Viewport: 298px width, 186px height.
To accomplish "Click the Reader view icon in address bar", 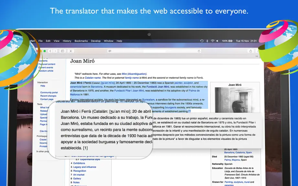I will click(x=110, y=51).
